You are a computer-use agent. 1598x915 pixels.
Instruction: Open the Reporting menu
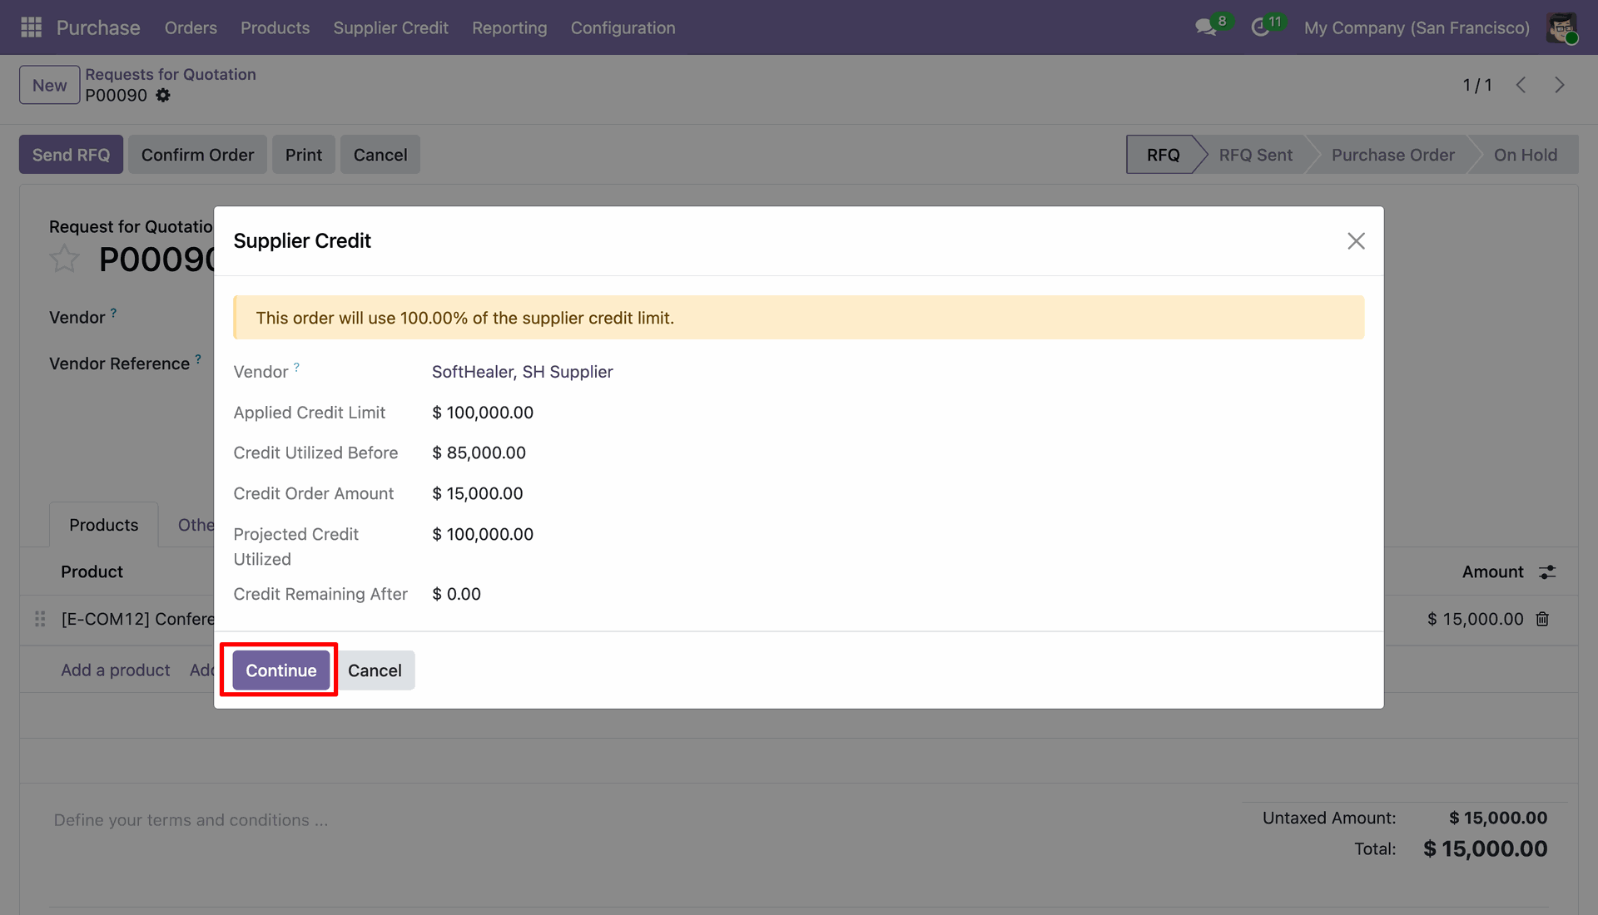coord(509,27)
